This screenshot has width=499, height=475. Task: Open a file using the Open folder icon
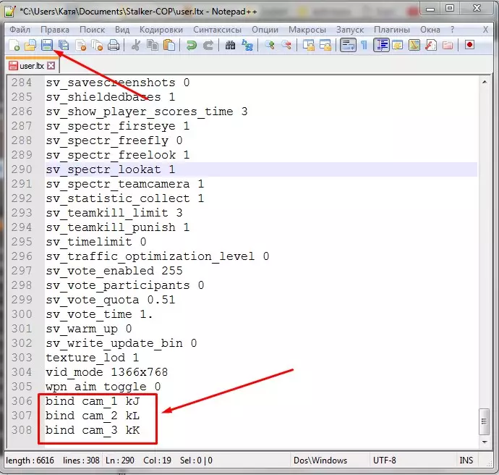coord(30,45)
